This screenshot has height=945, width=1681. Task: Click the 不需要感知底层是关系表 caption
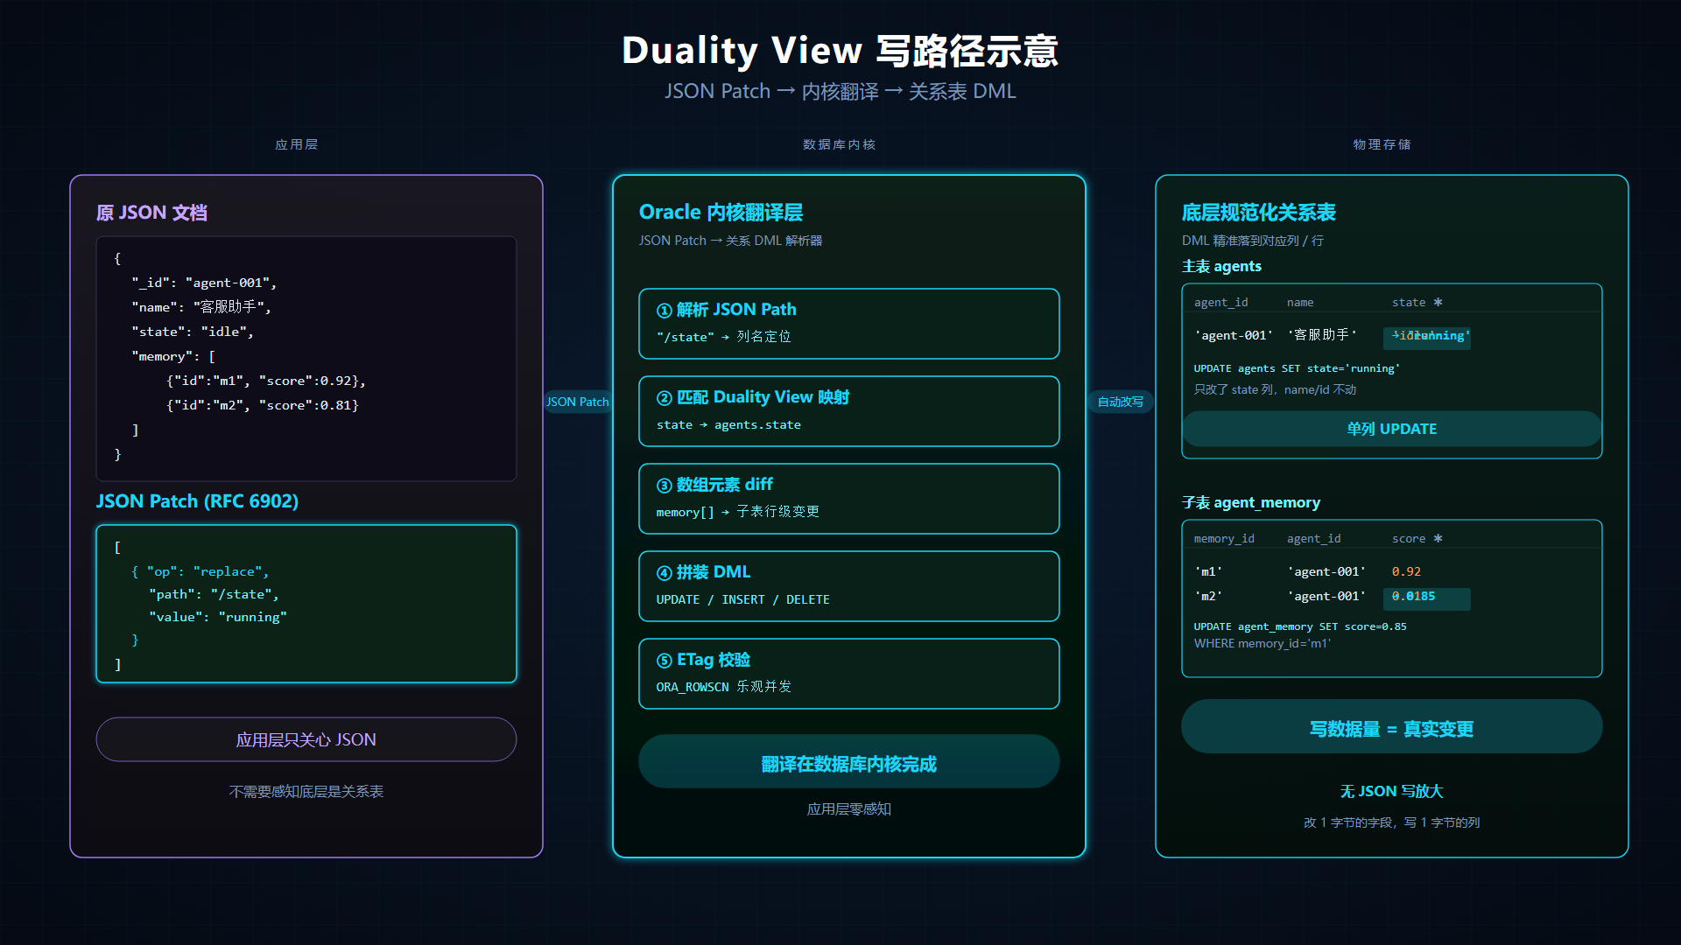coord(306,792)
